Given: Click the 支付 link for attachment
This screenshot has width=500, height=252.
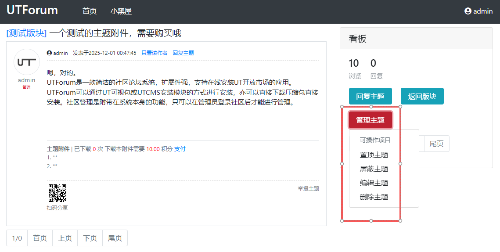Looking at the screenshot, I should point(180,149).
